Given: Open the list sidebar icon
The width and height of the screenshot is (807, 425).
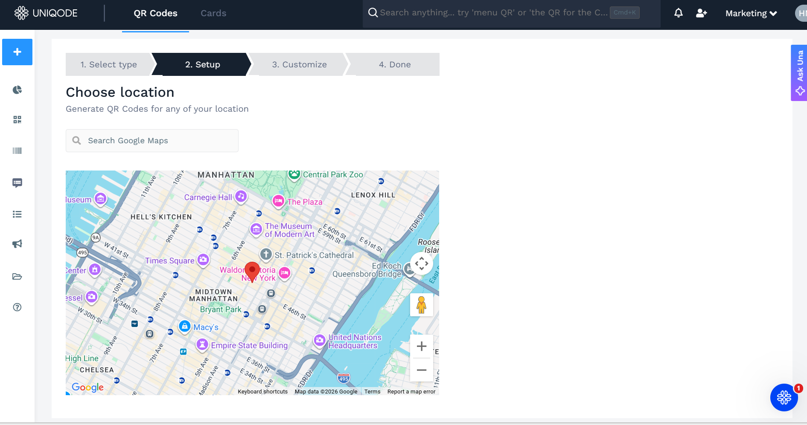Looking at the screenshot, I should pos(17,214).
